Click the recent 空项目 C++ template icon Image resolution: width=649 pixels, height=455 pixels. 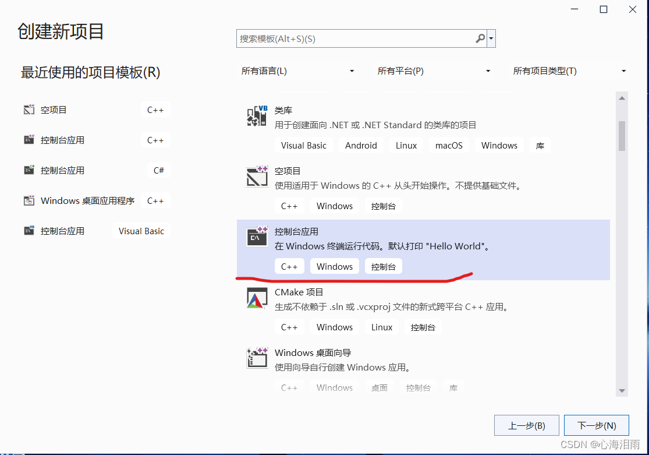click(29, 110)
